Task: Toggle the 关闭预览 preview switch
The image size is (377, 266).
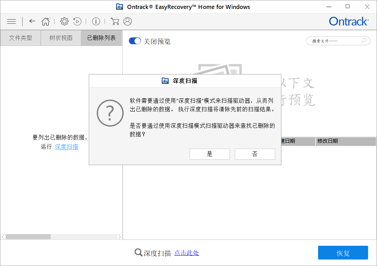Action: (135, 41)
